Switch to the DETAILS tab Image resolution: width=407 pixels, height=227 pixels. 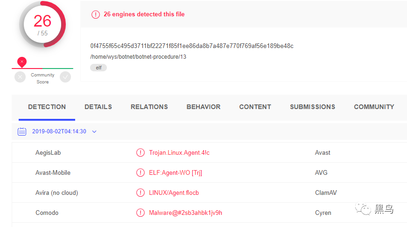(x=98, y=107)
